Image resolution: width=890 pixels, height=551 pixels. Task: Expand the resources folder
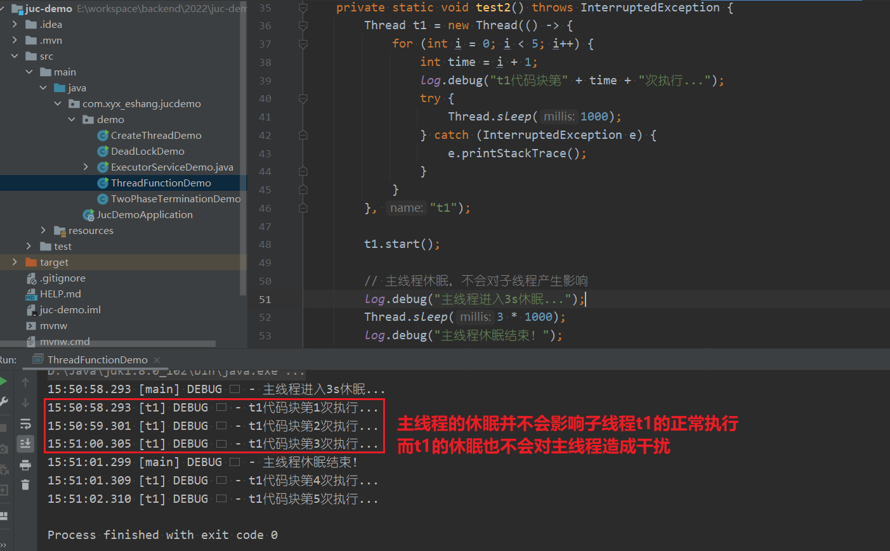pos(43,230)
